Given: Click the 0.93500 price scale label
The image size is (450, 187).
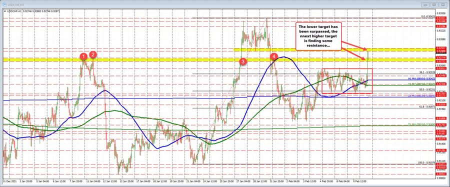Looking at the screenshot, I should tap(440, 13).
